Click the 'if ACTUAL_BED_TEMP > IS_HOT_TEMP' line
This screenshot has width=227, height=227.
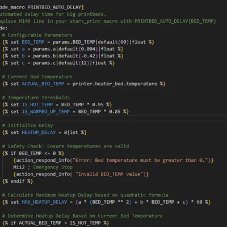56,223
